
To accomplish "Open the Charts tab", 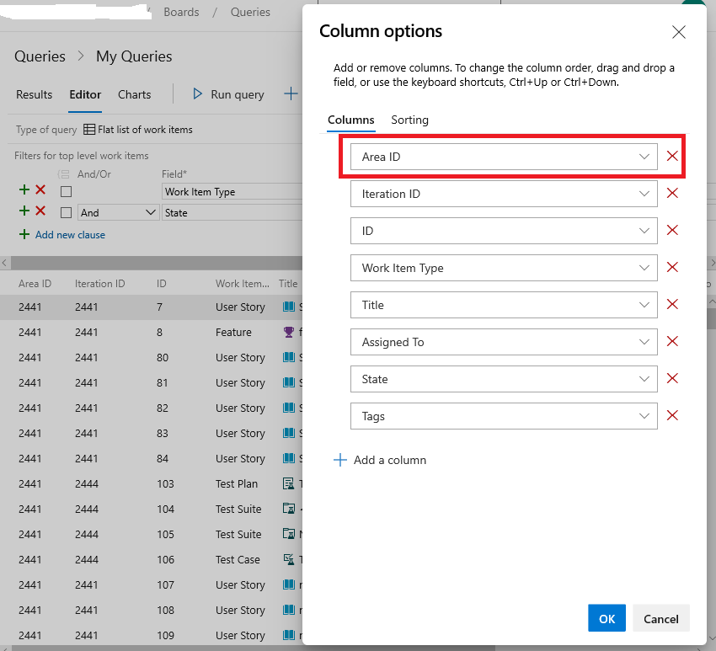I will (134, 94).
